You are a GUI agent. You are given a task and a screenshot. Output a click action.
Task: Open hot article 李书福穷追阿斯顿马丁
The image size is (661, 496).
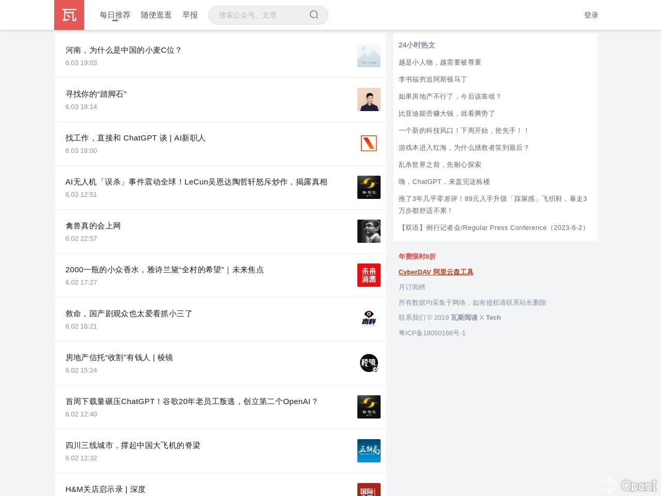click(433, 79)
